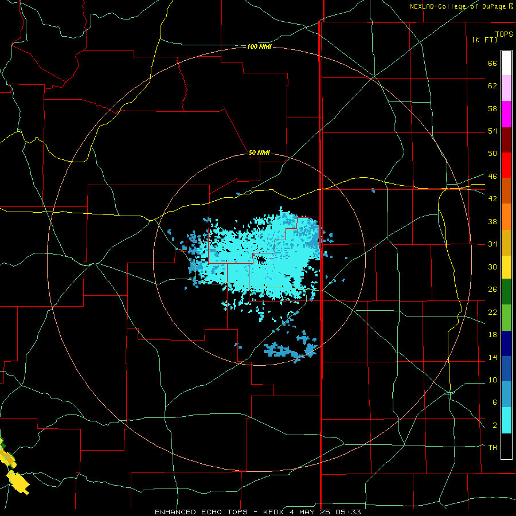The height and width of the screenshot is (516, 516).
Task: Click the navy 14-18 kft legend swatch
Action: (x=506, y=343)
